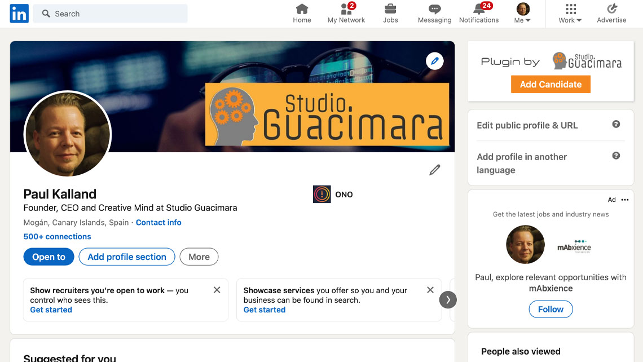The width and height of the screenshot is (643, 362).
Task: View Notifications with 24 badge
Action: (478, 14)
